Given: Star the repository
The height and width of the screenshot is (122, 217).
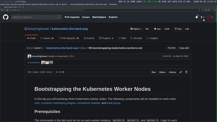Looking at the screenshot, I should (157, 29).
